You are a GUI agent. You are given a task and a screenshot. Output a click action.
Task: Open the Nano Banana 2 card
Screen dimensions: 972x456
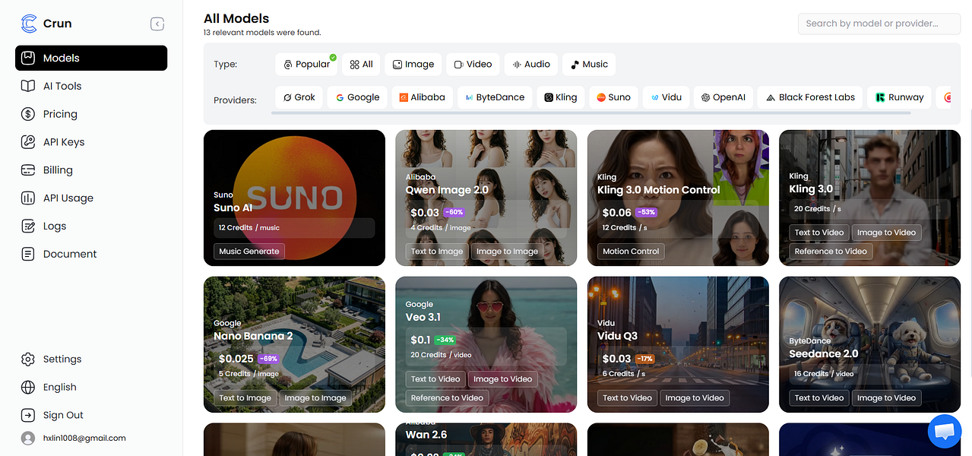tap(294, 344)
